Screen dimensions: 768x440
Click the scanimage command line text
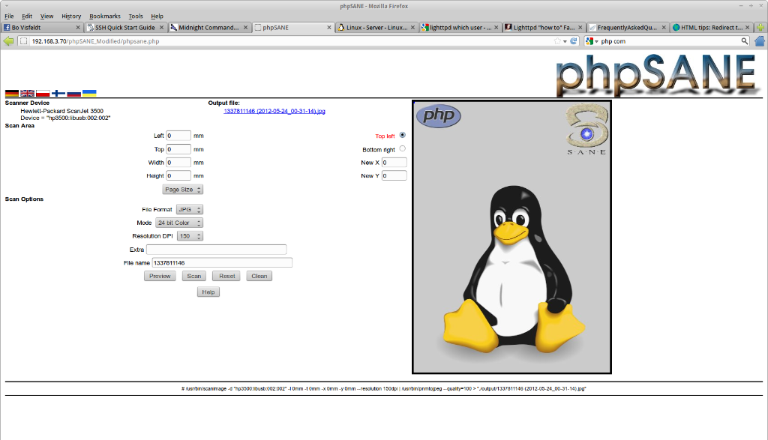pyautogui.click(x=383, y=388)
